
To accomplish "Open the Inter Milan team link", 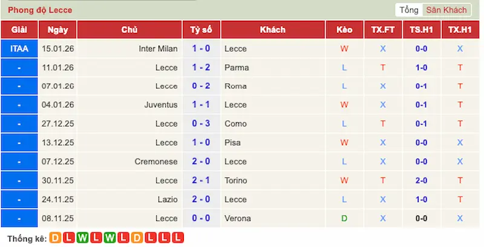I will click(158, 48).
